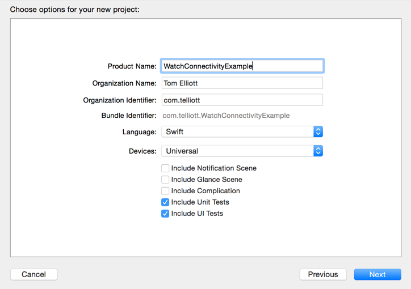Focus the Organization Identifier field
This screenshot has width=411, height=289.
tap(242, 100)
